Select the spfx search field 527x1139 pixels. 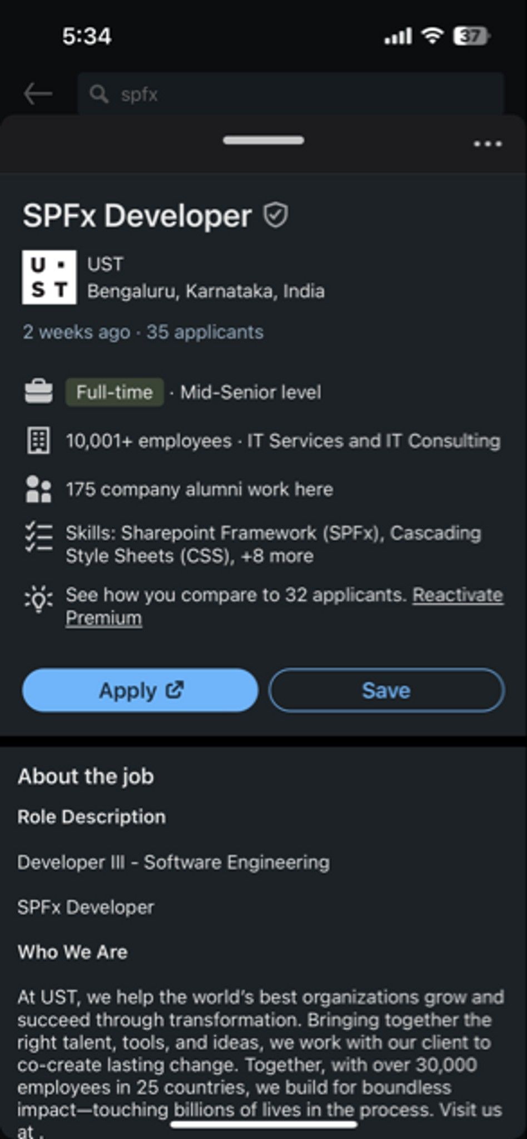click(291, 93)
